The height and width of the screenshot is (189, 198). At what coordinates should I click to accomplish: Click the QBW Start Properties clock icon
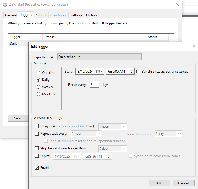coord(5,5)
